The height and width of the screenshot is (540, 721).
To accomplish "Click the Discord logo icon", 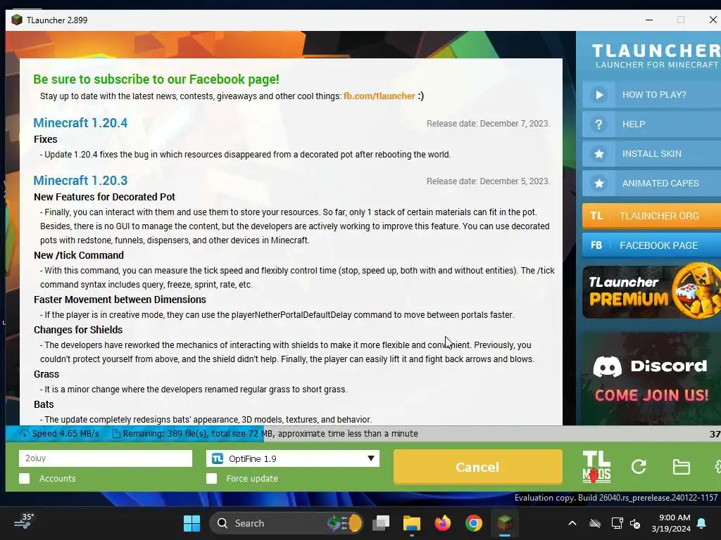I will 608,366.
